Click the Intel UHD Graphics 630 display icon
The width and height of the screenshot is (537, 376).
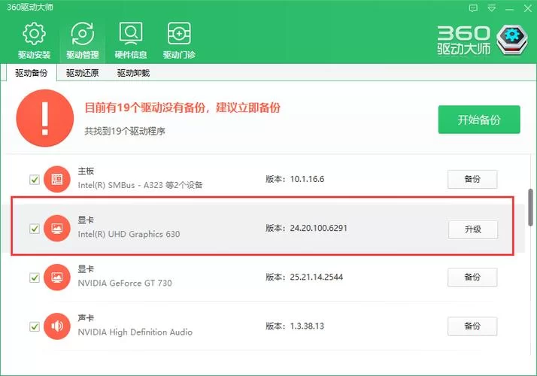point(57,228)
